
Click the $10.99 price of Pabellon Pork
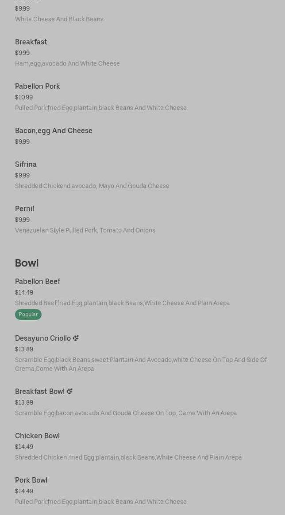tap(24, 98)
